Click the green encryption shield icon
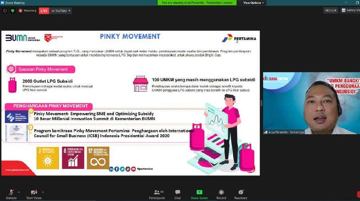This screenshot has height=201, width=360. point(12,11)
